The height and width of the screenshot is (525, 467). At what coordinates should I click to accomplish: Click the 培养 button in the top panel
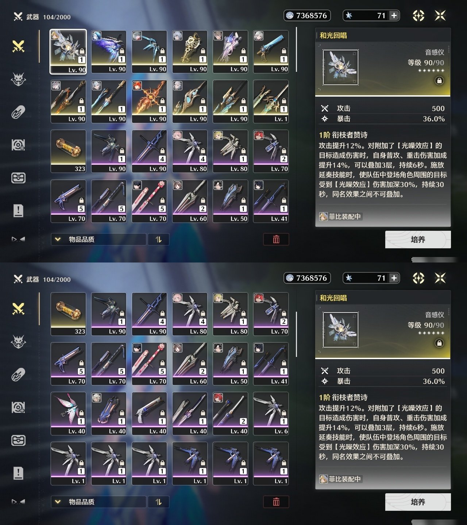418,240
